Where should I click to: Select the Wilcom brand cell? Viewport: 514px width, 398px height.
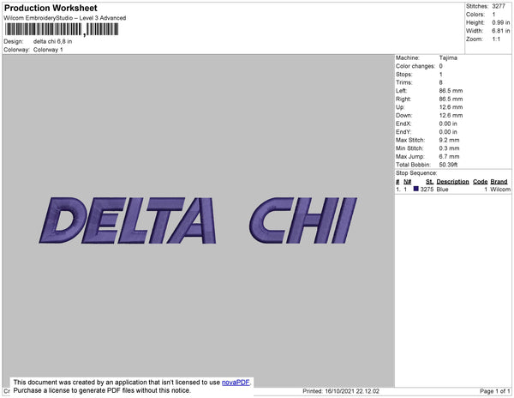[500, 190]
